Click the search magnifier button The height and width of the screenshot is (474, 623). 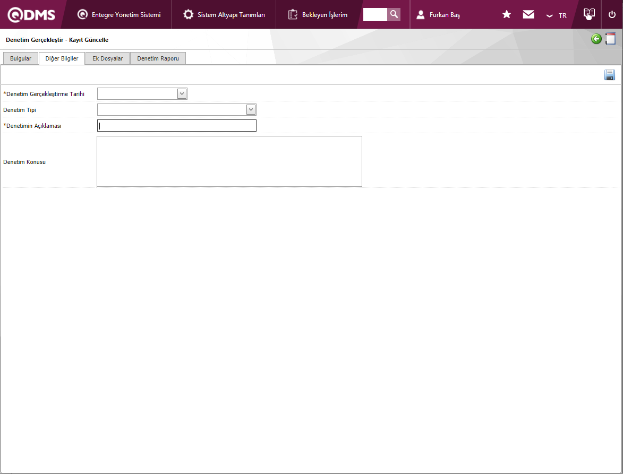(x=394, y=14)
